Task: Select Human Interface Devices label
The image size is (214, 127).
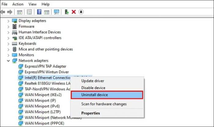Action: 40,32
